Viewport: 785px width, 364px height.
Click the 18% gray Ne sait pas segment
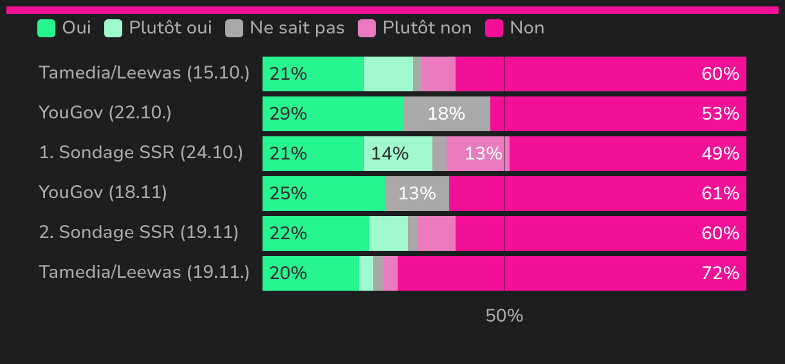(447, 114)
